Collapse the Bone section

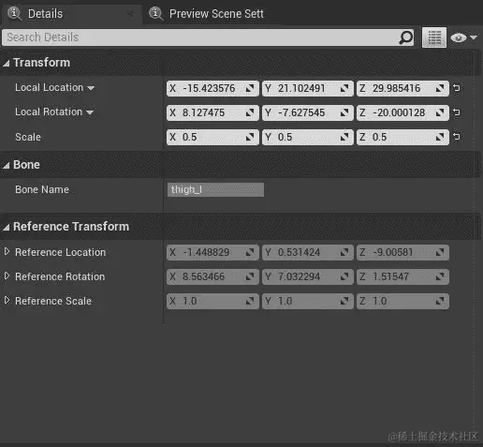[7, 166]
